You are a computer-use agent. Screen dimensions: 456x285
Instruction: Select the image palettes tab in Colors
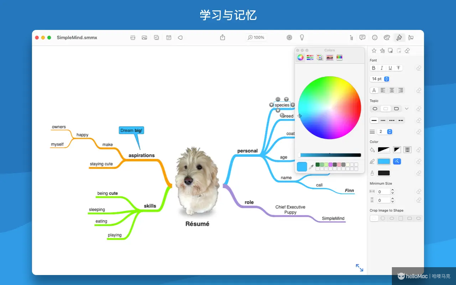coord(330,57)
